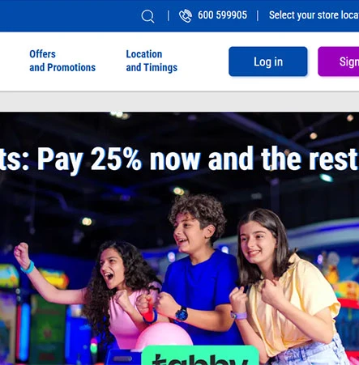Click the 600 599905 phone number
359x365 pixels.
222,15
